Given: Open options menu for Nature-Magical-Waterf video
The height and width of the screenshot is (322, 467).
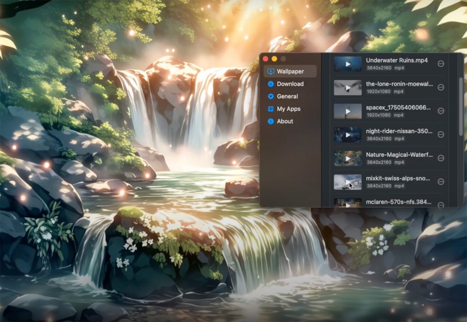Looking at the screenshot, I should click(x=441, y=158).
